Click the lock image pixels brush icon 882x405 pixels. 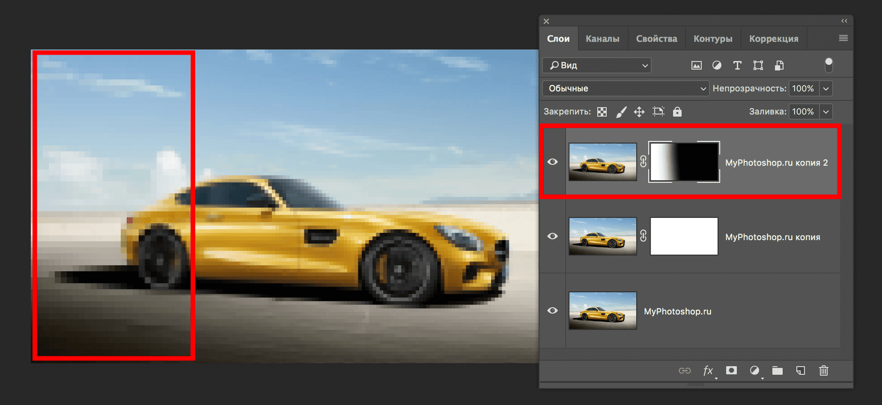621,112
